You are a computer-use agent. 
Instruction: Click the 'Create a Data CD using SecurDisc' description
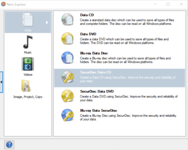point(128,79)
